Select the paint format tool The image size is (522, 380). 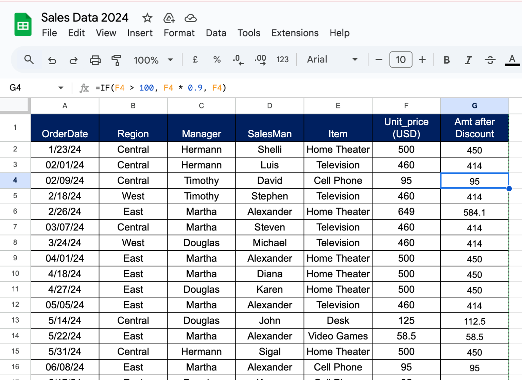pyautogui.click(x=117, y=60)
